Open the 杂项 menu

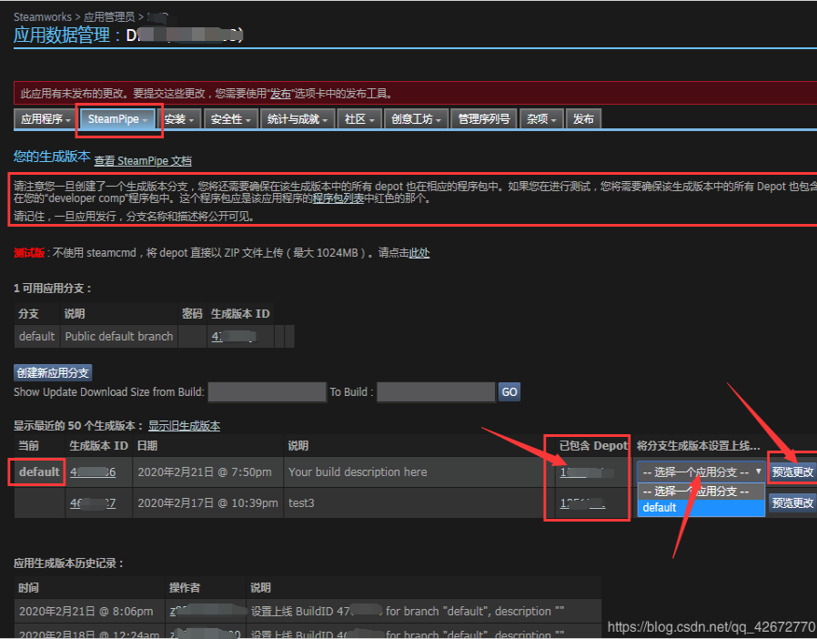(541, 119)
